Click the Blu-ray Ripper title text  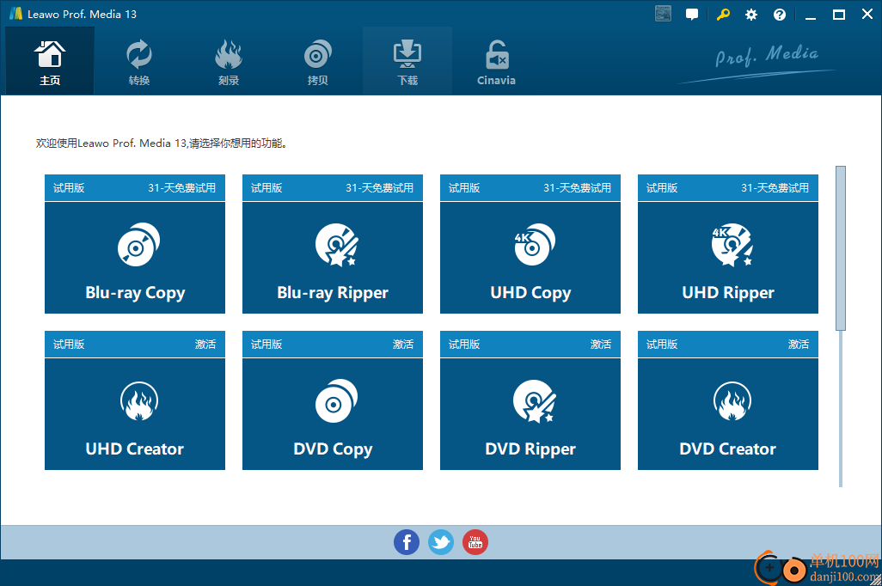pyautogui.click(x=333, y=293)
